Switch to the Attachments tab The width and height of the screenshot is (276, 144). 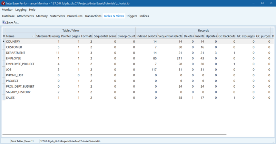tap(25, 16)
